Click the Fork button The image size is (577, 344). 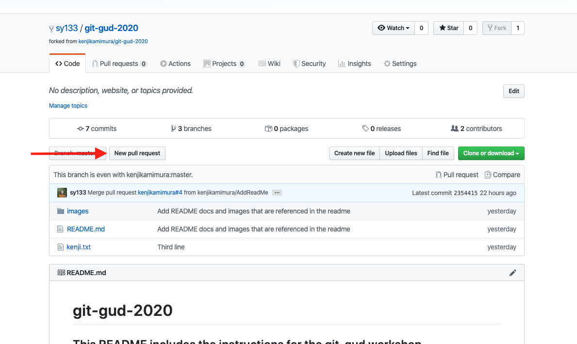pyautogui.click(x=497, y=28)
